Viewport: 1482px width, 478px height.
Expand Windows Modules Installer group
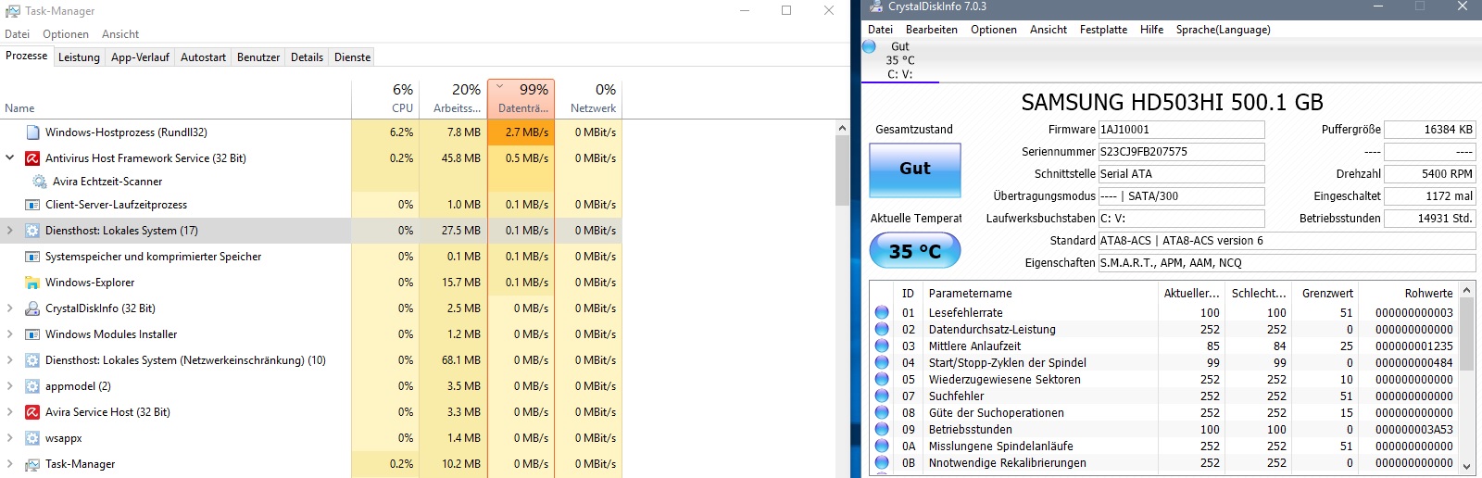pyautogui.click(x=9, y=334)
